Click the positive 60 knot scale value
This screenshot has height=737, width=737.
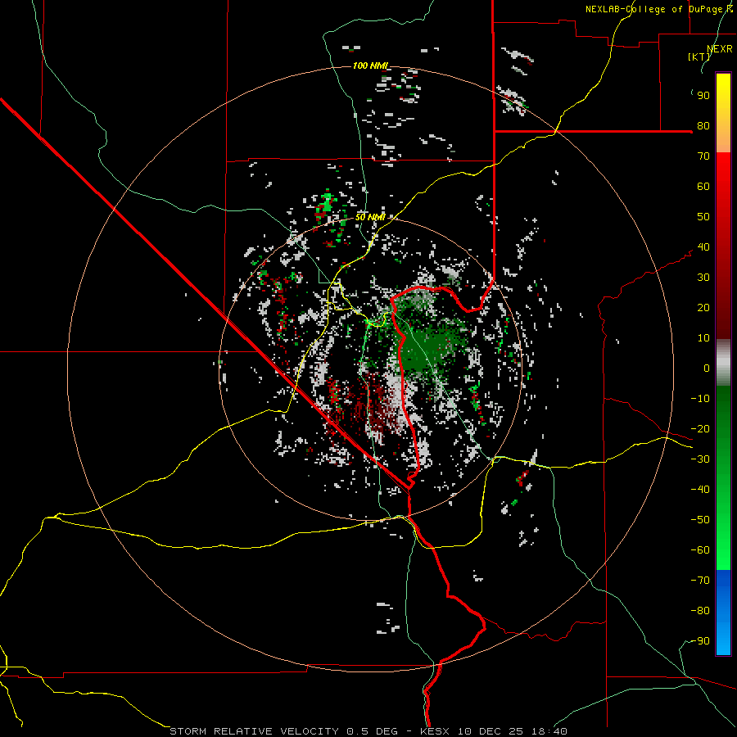(x=703, y=187)
